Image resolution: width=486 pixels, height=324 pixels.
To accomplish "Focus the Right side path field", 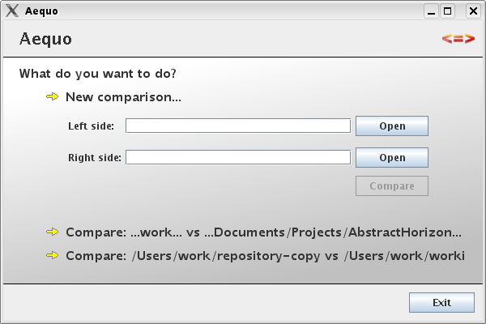I will 238,157.
